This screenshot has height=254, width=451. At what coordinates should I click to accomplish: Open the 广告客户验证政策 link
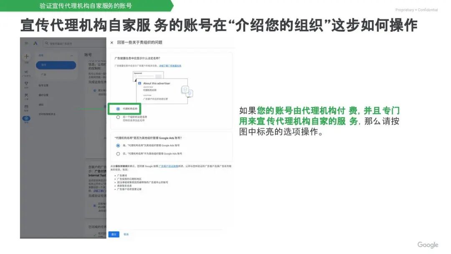coord(168,166)
